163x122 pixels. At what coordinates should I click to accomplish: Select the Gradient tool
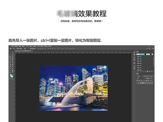click(x=10, y=65)
